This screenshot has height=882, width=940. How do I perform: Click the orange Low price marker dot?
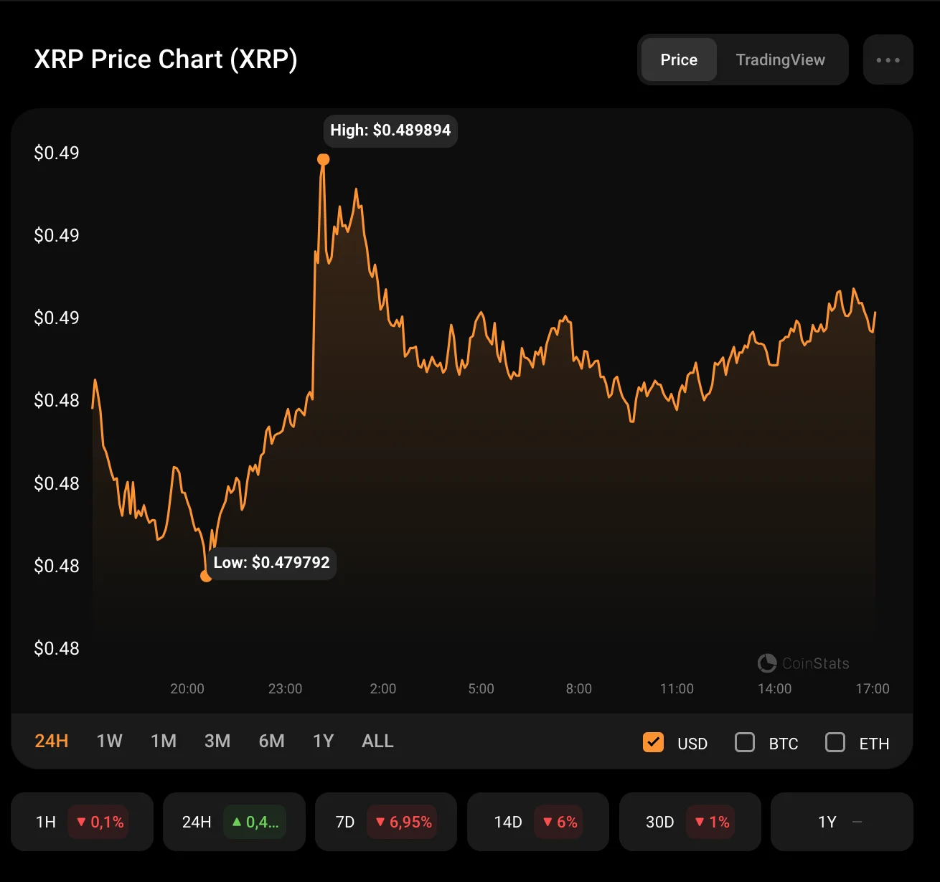click(206, 576)
